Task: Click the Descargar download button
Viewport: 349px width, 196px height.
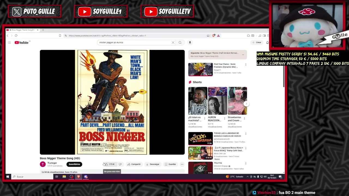Action: point(152,164)
